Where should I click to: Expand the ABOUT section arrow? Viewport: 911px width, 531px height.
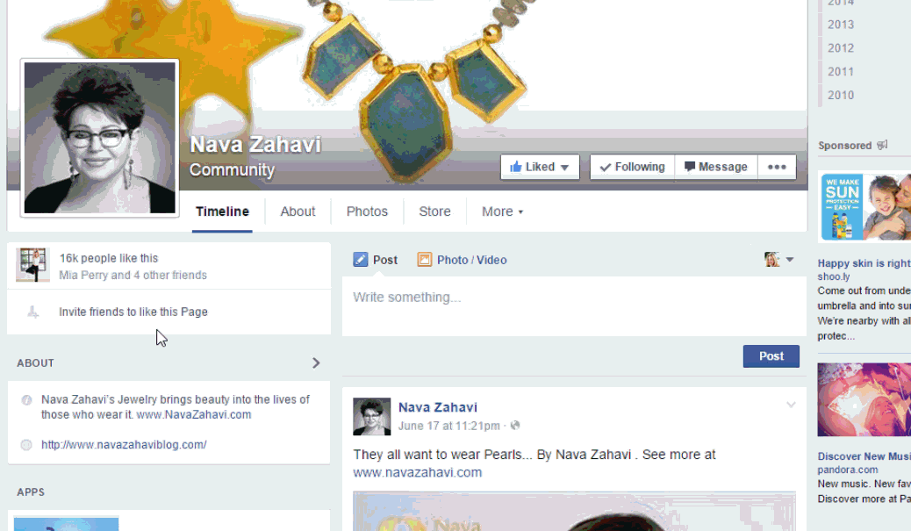coord(316,363)
